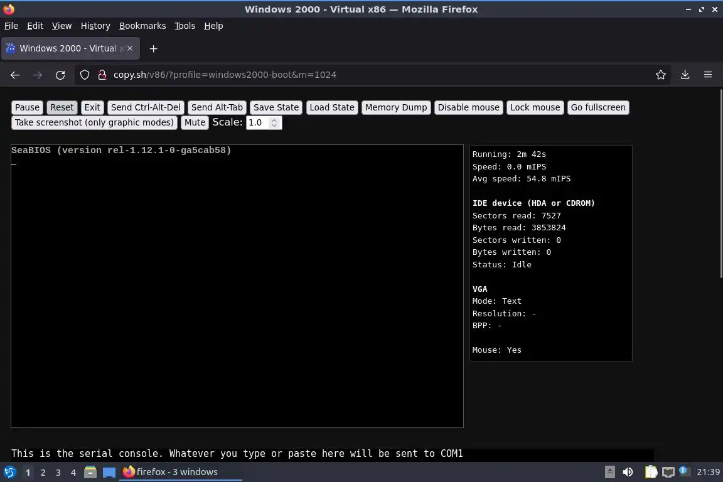The height and width of the screenshot is (482, 723).
Task: Click the 'Bytes read: 3853824' line
Action: (x=519, y=228)
